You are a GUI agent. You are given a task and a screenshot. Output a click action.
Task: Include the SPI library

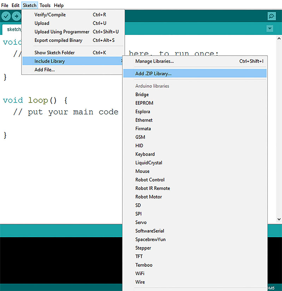[x=195, y=214]
